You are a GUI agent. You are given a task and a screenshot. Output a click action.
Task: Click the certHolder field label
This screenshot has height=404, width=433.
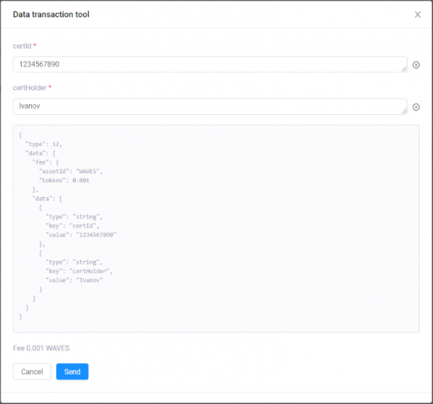(29, 87)
